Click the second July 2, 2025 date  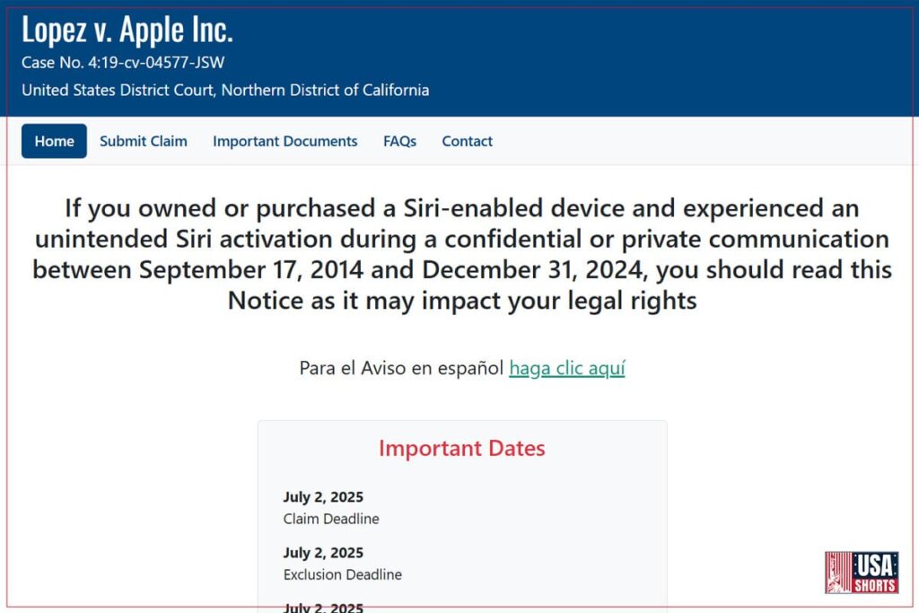[x=323, y=553]
